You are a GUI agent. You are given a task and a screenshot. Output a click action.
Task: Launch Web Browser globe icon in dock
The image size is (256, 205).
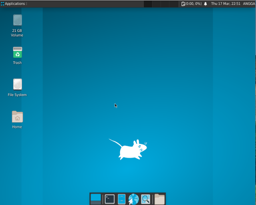133,199
